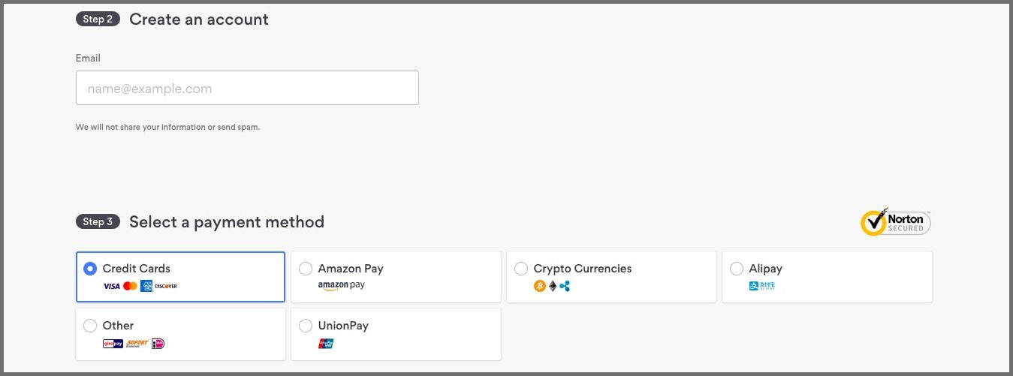Select the Credit Cards radio button
This screenshot has width=1013, height=376.
point(90,269)
